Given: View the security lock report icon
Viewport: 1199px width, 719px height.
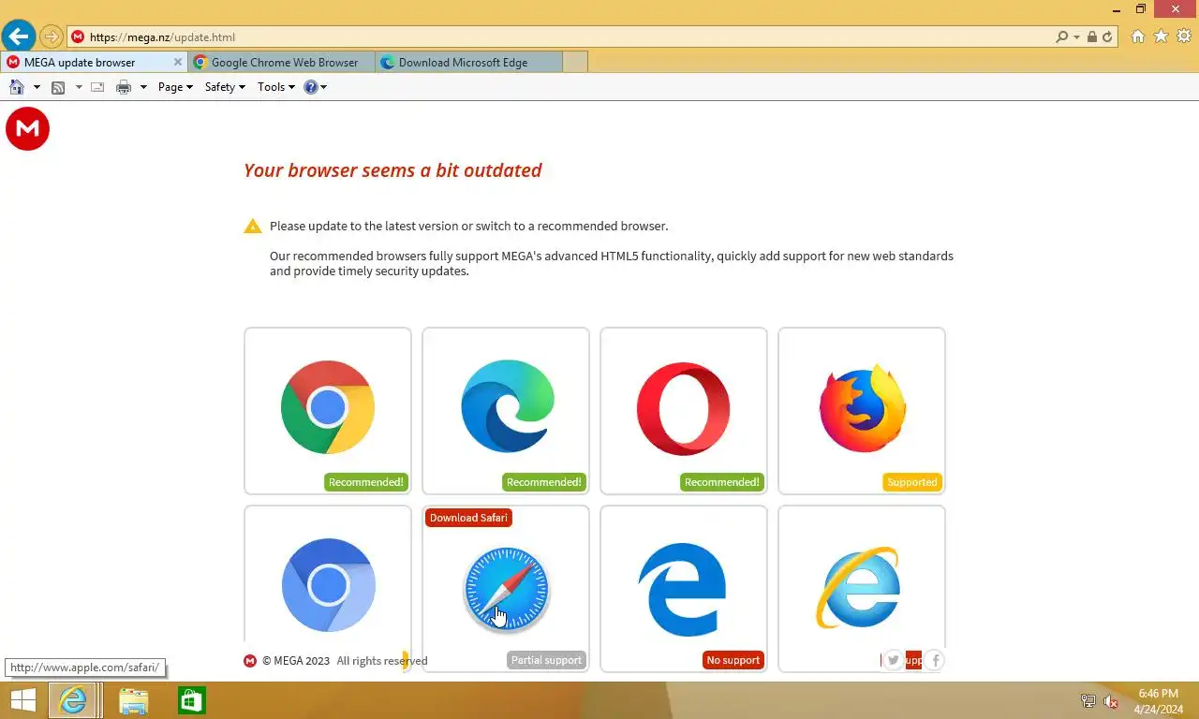Looking at the screenshot, I should (x=1092, y=37).
